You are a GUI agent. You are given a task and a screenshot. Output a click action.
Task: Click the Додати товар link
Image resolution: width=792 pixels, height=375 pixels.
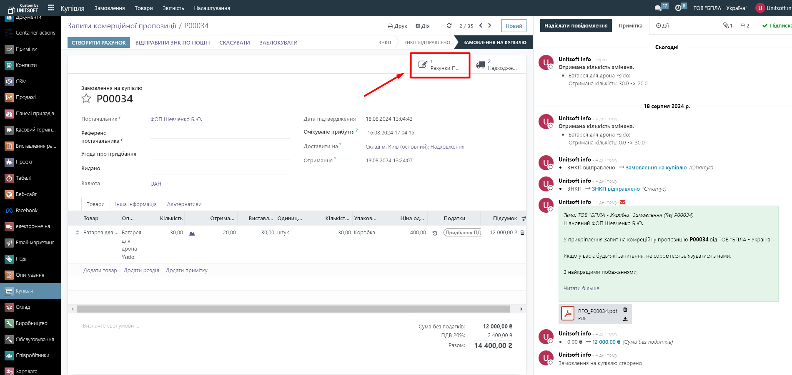[x=100, y=271]
